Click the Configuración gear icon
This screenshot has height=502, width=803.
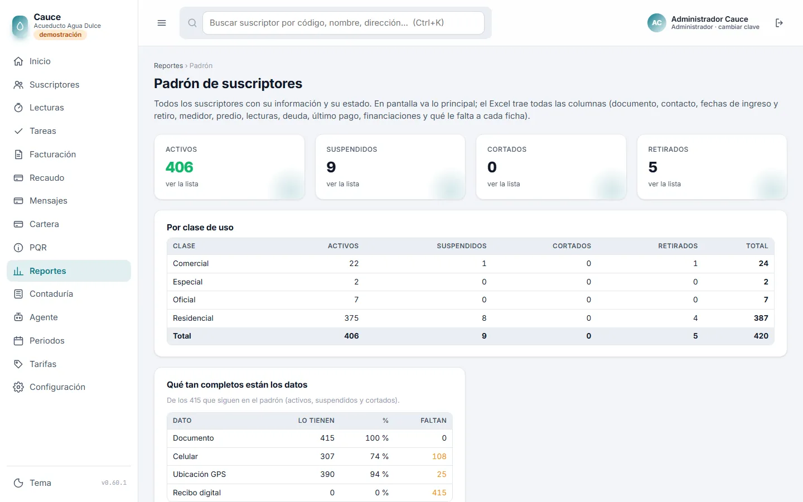(18, 387)
